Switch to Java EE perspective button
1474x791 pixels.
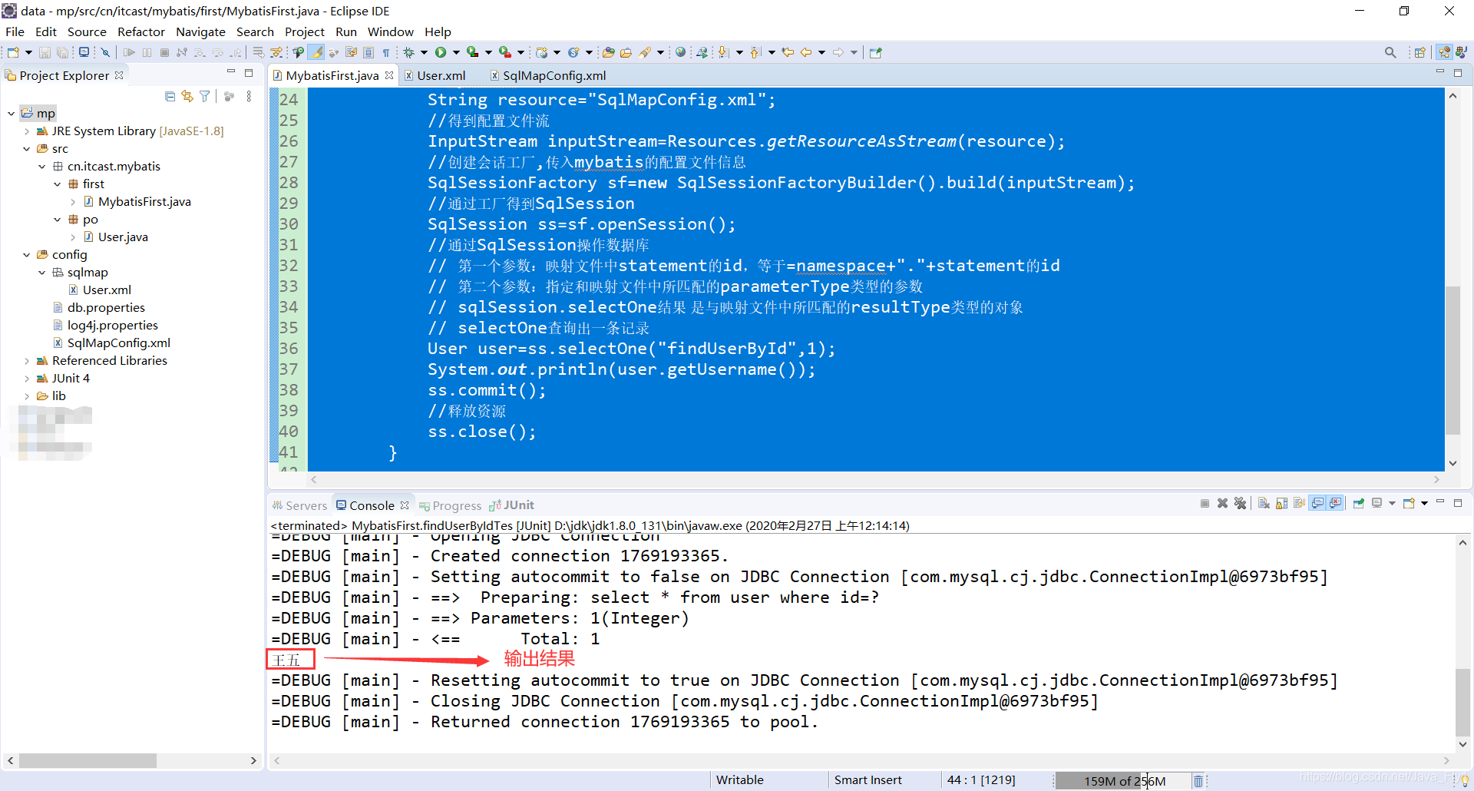pyautogui.click(x=1444, y=52)
